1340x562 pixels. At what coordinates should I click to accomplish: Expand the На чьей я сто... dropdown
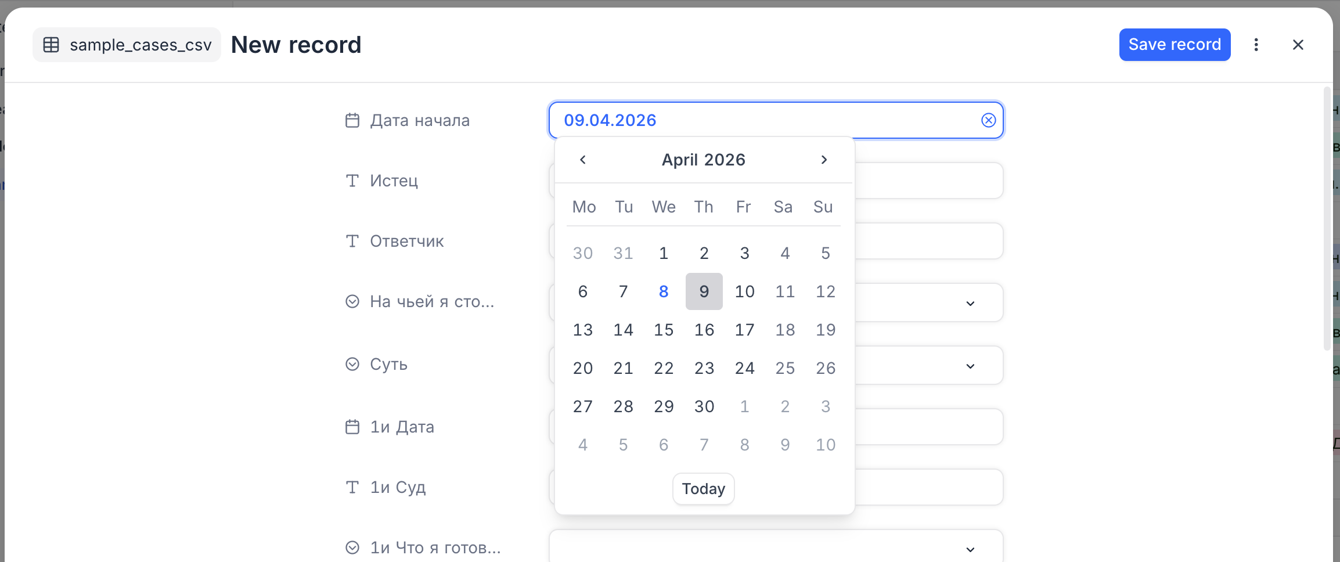(x=970, y=303)
